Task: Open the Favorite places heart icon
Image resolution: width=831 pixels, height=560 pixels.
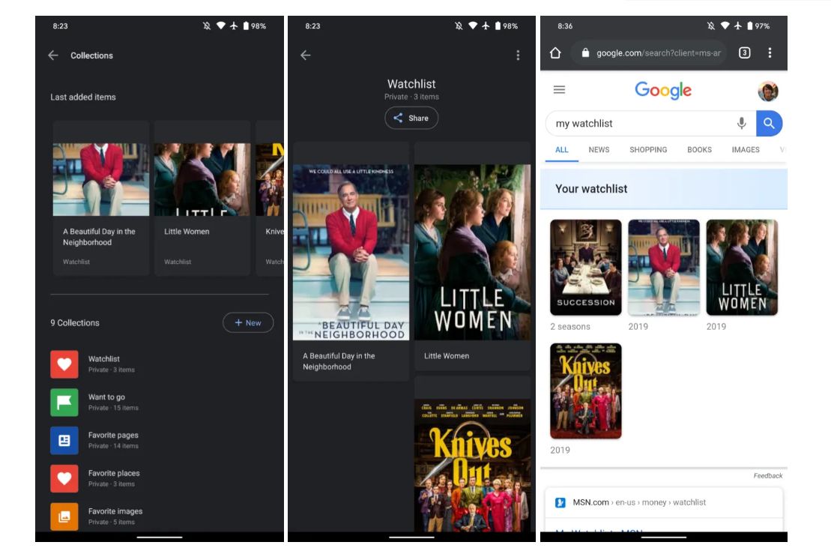Action: 64,478
